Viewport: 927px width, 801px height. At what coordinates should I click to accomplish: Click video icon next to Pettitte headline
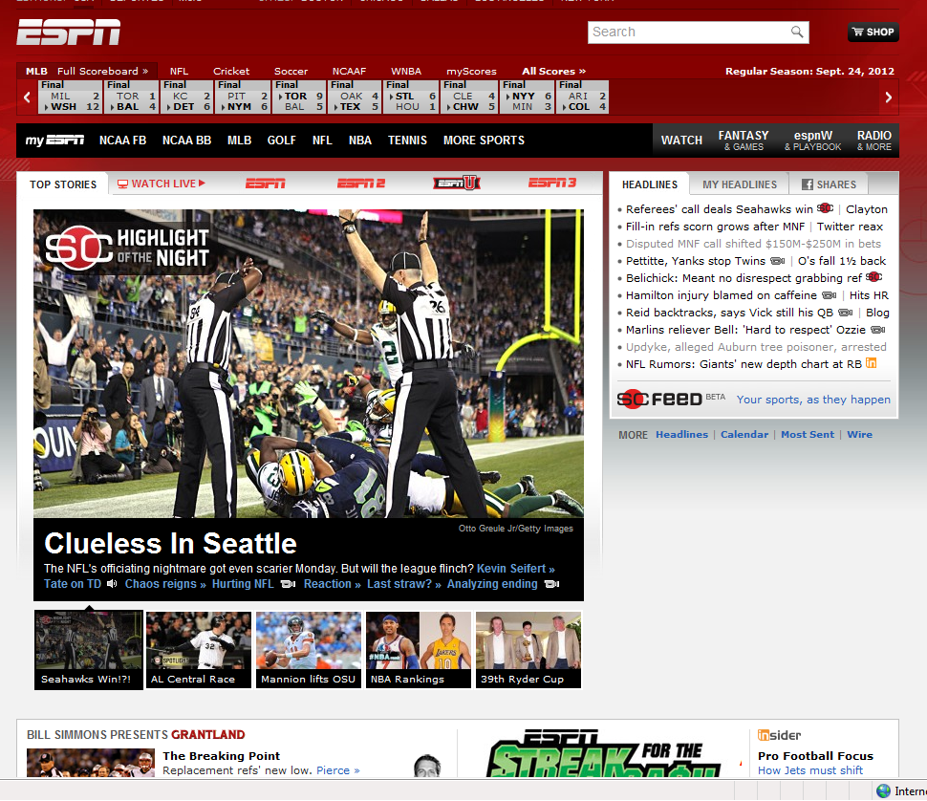(x=777, y=261)
